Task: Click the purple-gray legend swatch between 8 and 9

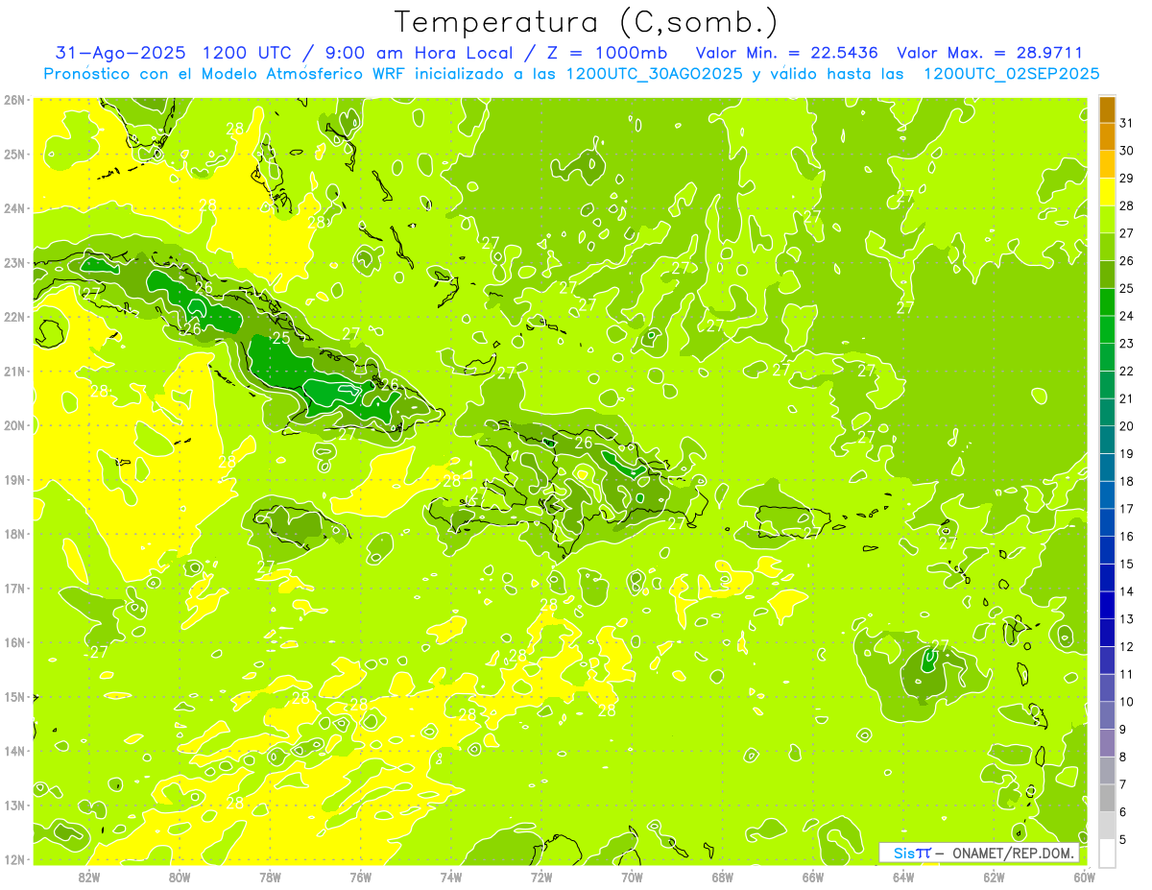Action: click(x=1107, y=742)
